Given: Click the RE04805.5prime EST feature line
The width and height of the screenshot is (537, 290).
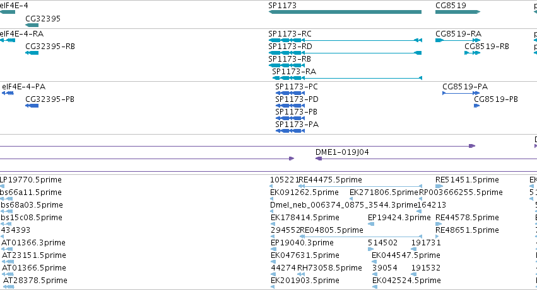Looking at the screenshot, I should (360, 237).
